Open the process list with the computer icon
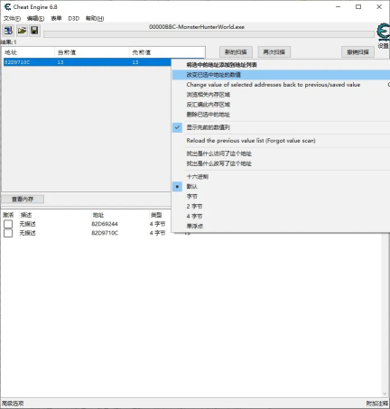This screenshot has width=390, height=409. pos(8,31)
